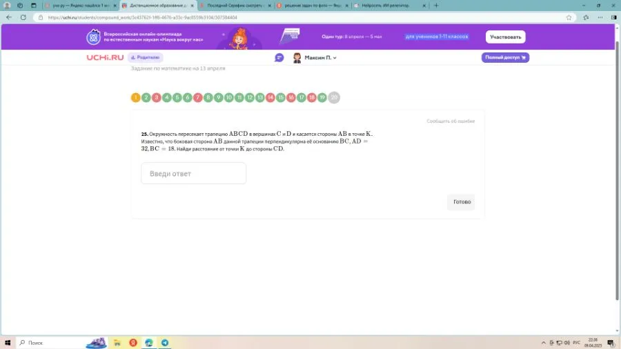Go to task number 20 circle

(x=334, y=97)
